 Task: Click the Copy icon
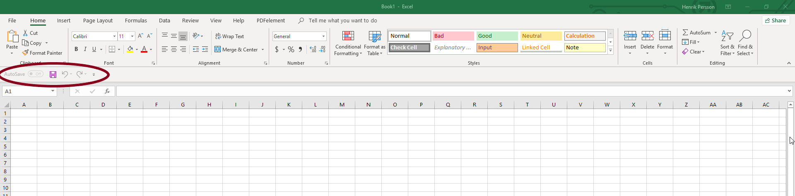click(25, 43)
